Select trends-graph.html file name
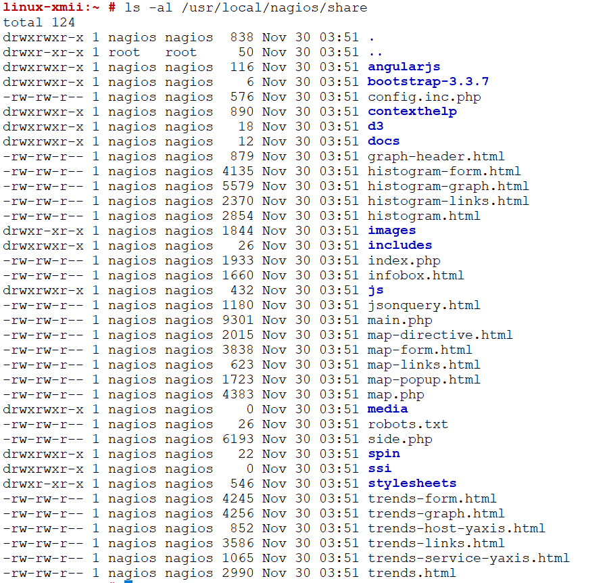609x583 pixels. click(x=436, y=514)
